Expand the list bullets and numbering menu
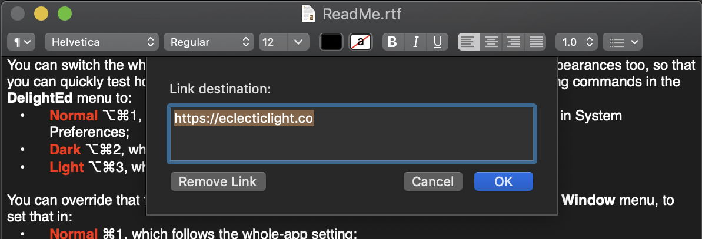Screen dimensions: 702x239 (624, 42)
